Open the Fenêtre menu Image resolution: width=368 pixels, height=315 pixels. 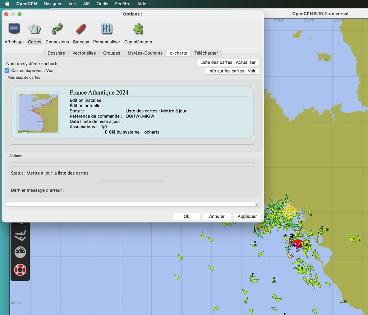(x=123, y=4)
